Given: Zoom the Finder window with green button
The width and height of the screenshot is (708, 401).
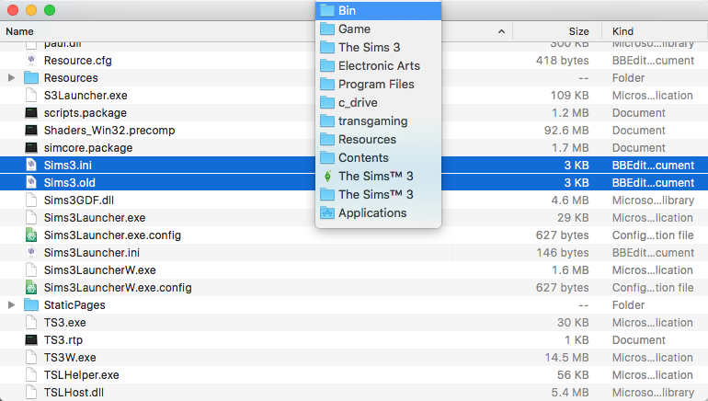Looking at the screenshot, I should pos(50,10).
